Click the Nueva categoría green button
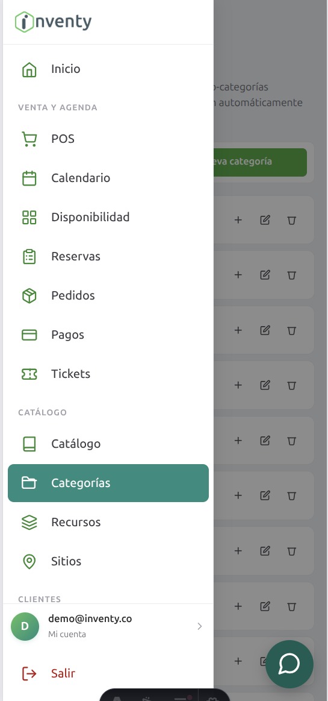This screenshot has height=701, width=328. coord(260,162)
